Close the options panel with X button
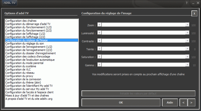The height and width of the screenshot is (111, 201). point(194,13)
